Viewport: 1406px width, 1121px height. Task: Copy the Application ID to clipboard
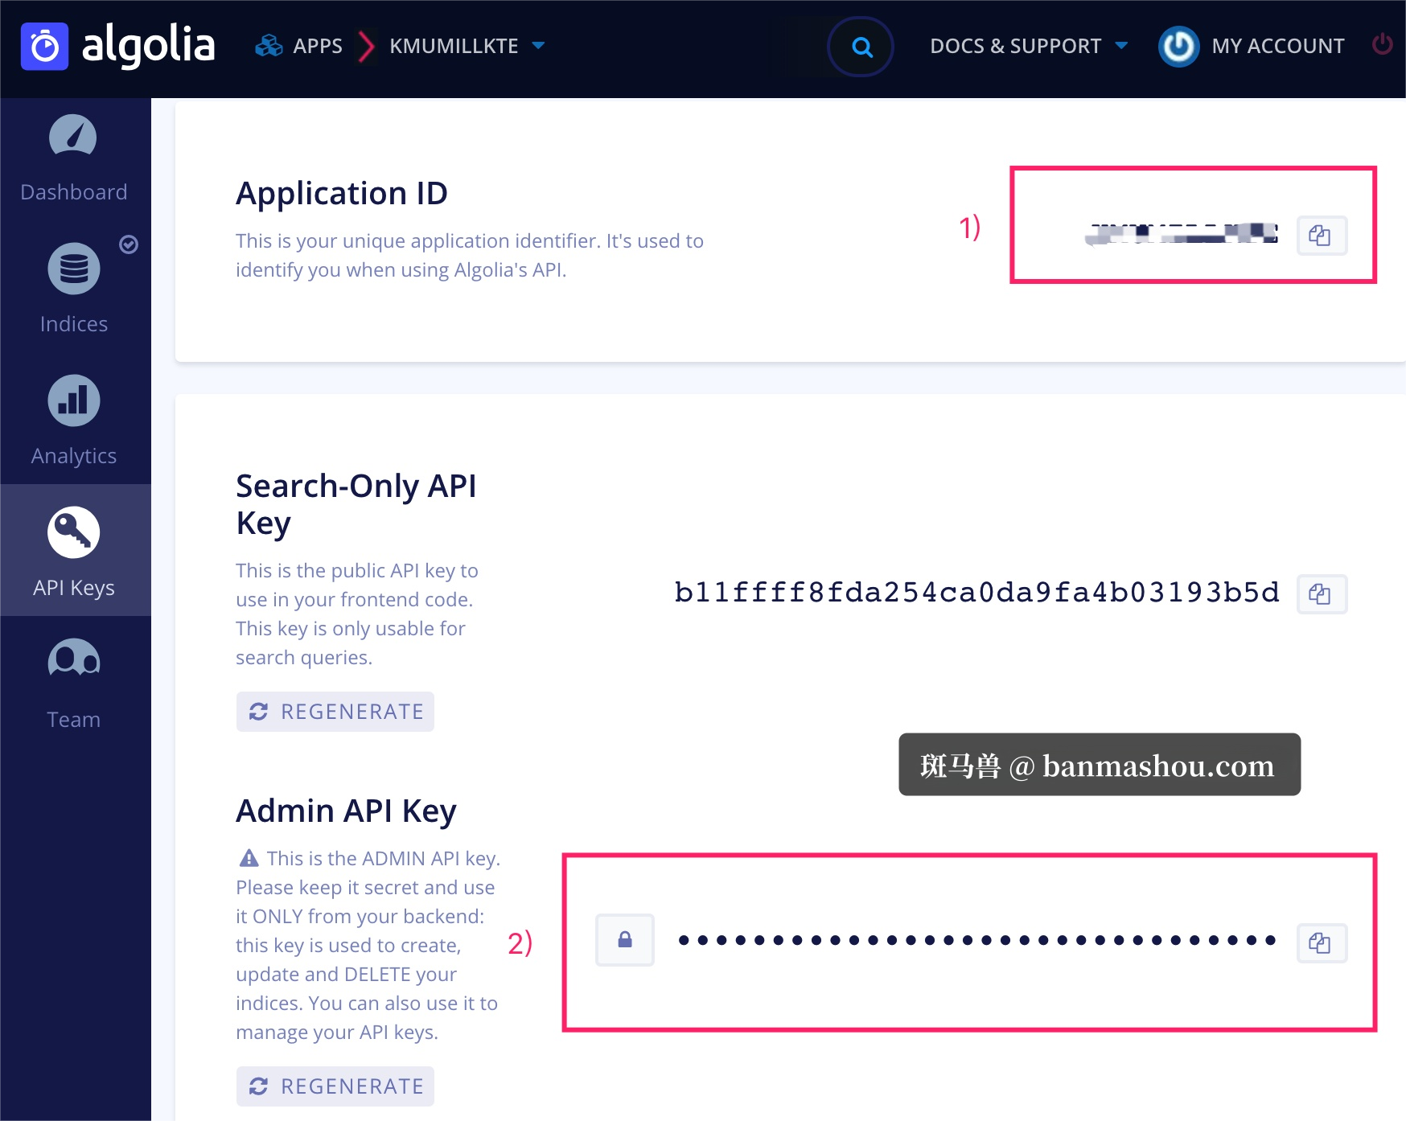click(x=1322, y=236)
